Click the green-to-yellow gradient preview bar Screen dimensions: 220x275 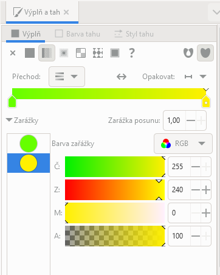coord(109,94)
